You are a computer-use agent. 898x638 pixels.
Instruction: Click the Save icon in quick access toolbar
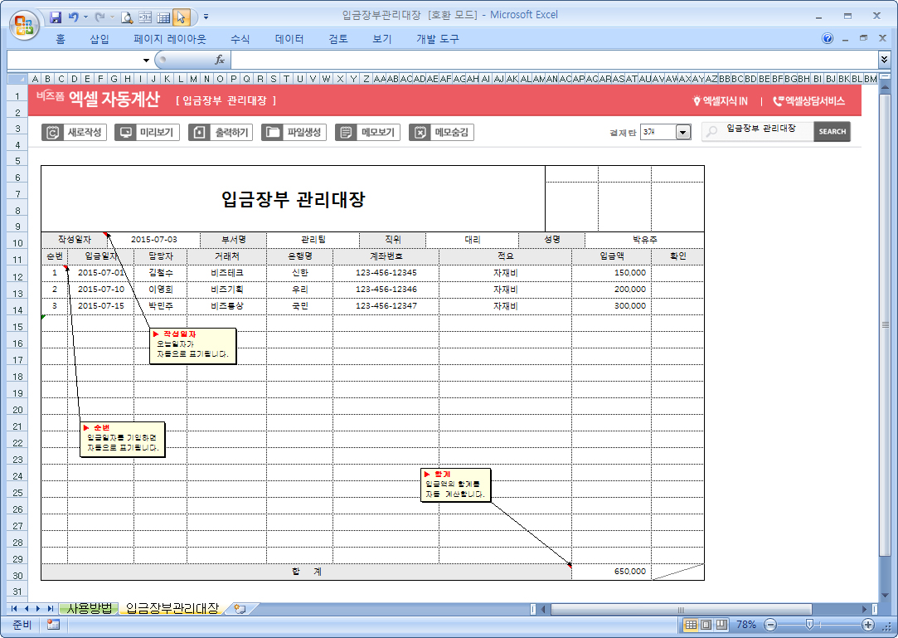(56, 17)
